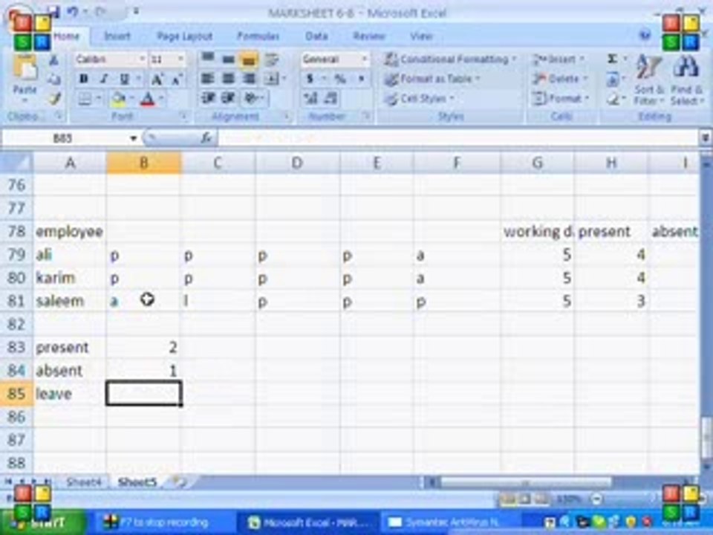Open the Sort & Filter menu
713x535 pixels.
coord(649,80)
